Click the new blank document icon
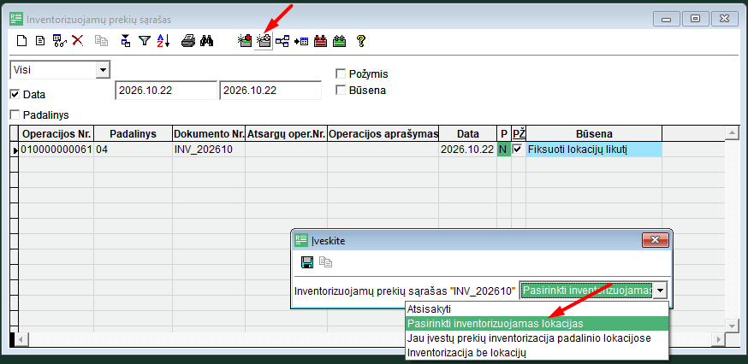 click(22, 41)
